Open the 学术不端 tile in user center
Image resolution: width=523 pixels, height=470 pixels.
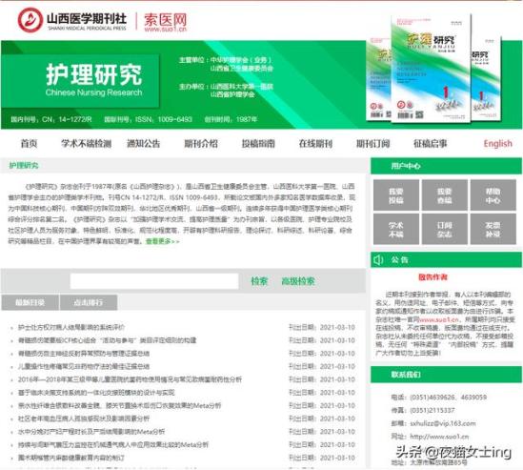click(396, 230)
